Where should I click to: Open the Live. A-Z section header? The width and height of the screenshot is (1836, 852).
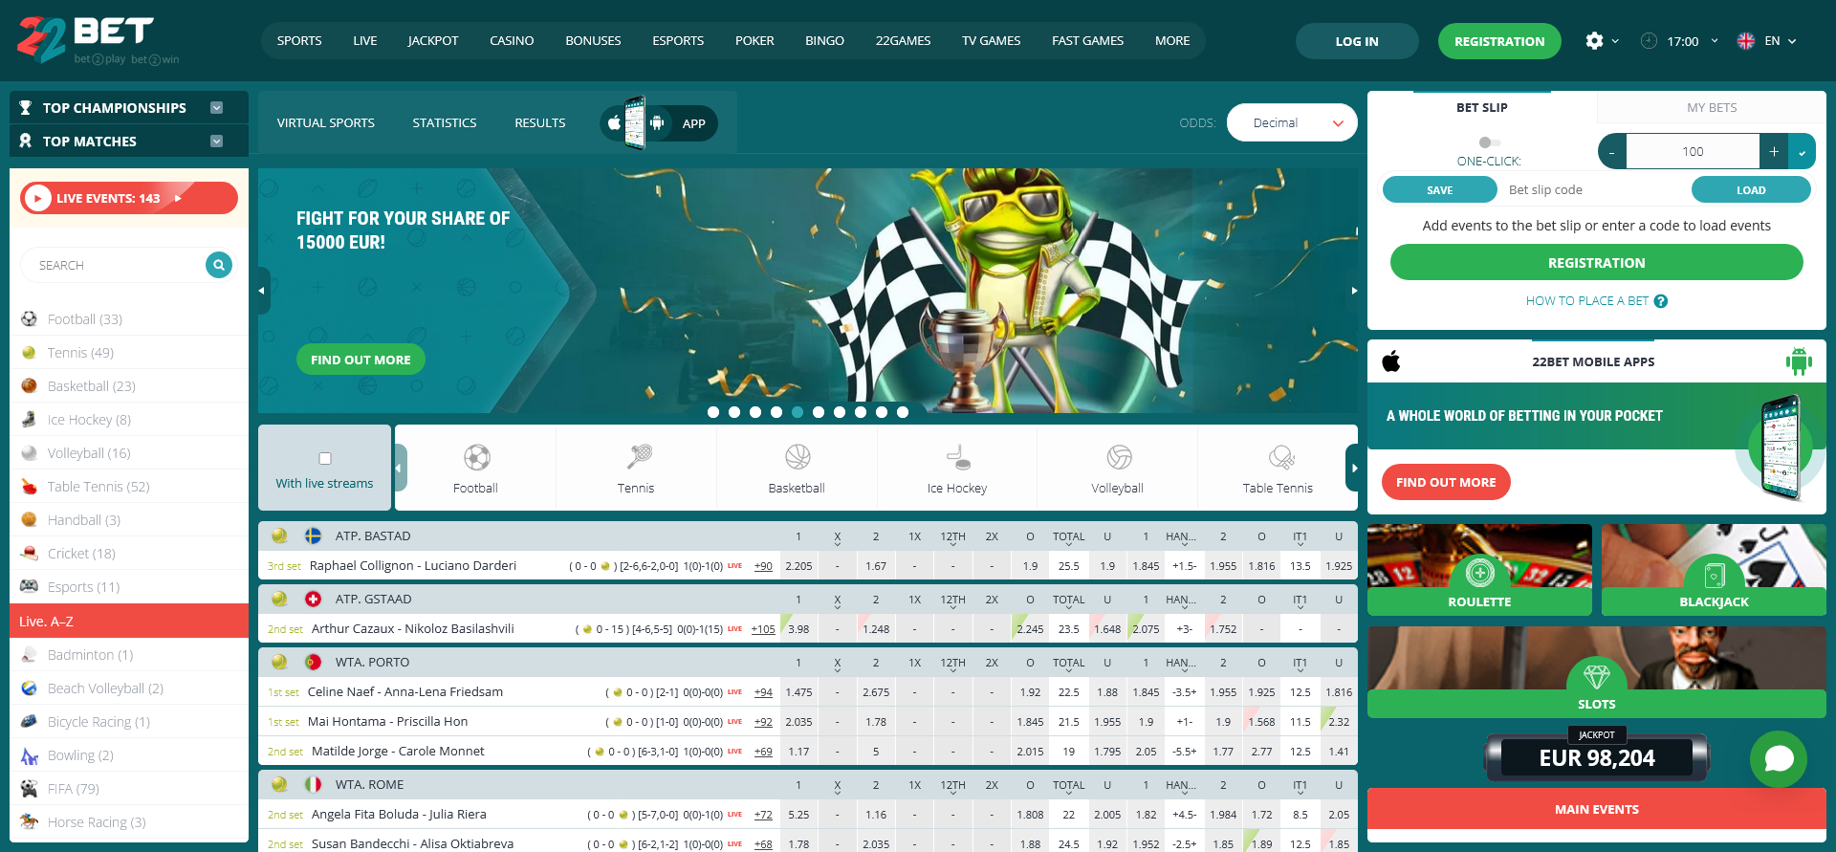(x=129, y=622)
